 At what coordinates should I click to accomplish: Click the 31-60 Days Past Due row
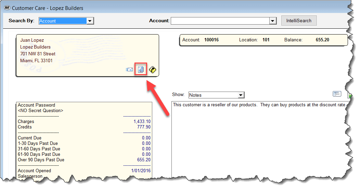(x=84, y=149)
